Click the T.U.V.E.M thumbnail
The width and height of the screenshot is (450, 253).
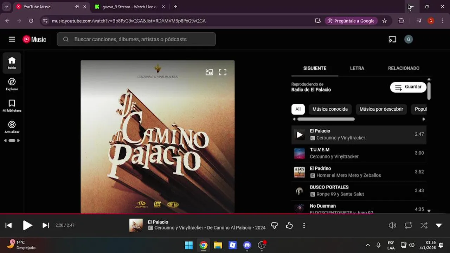pyautogui.click(x=300, y=153)
